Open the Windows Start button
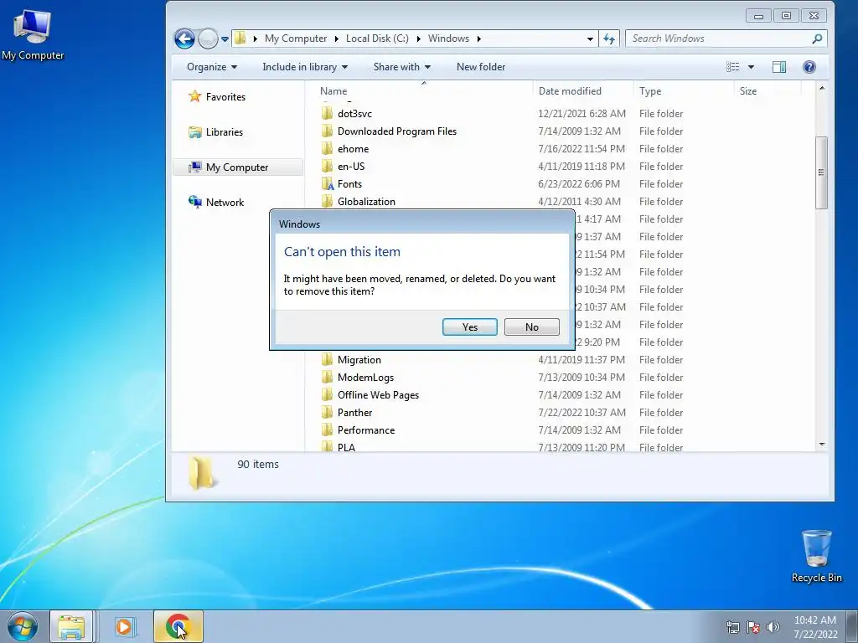Viewport: 858px width, 643px height. tap(23, 626)
